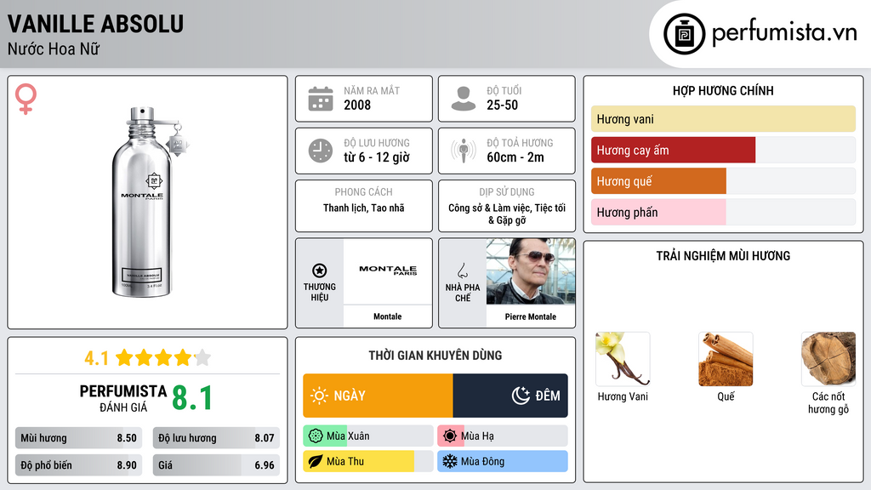This screenshot has width=871, height=490.
Task: Click the red Hương cay ấm bar
Action: pyautogui.click(x=674, y=150)
